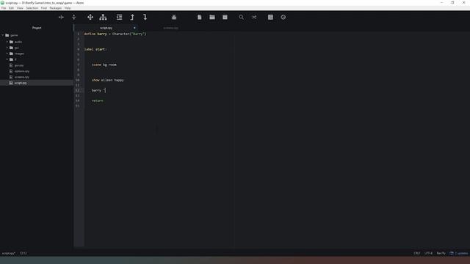
Task: Click the upward arrow toolbar icon
Action: pyautogui.click(x=132, y=18)
